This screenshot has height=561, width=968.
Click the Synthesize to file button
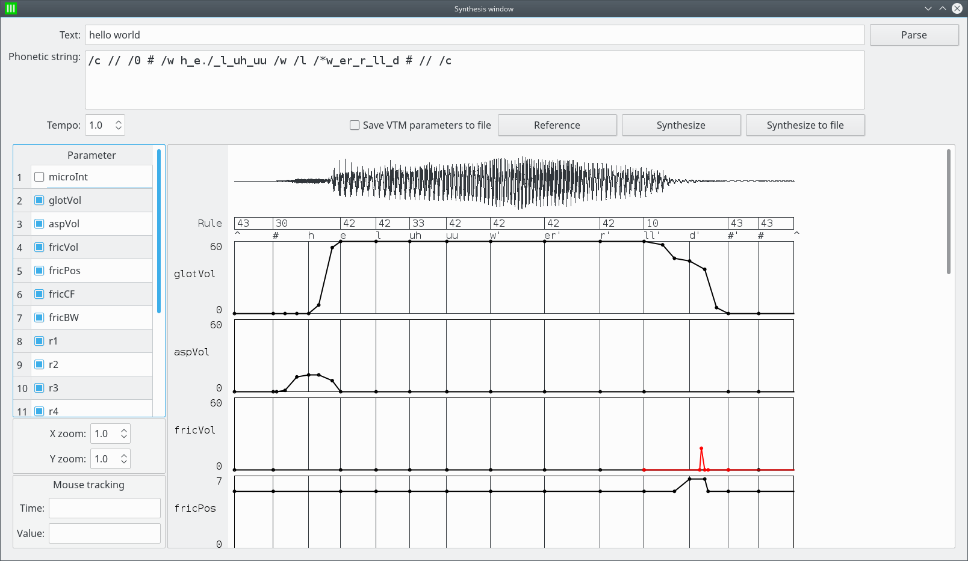[x=805, y=125]
